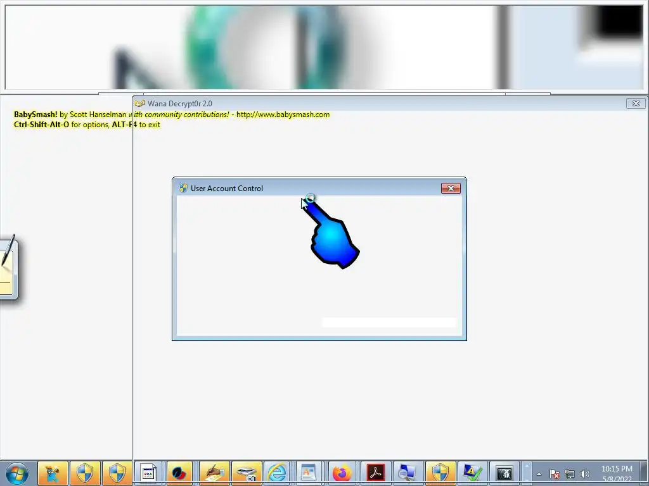Click the User Account Control title bar text
Screen dimensions: 649x486
click(x=227, y=189)
